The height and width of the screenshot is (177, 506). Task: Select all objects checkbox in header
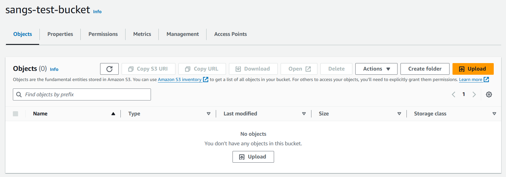point(16,114)
